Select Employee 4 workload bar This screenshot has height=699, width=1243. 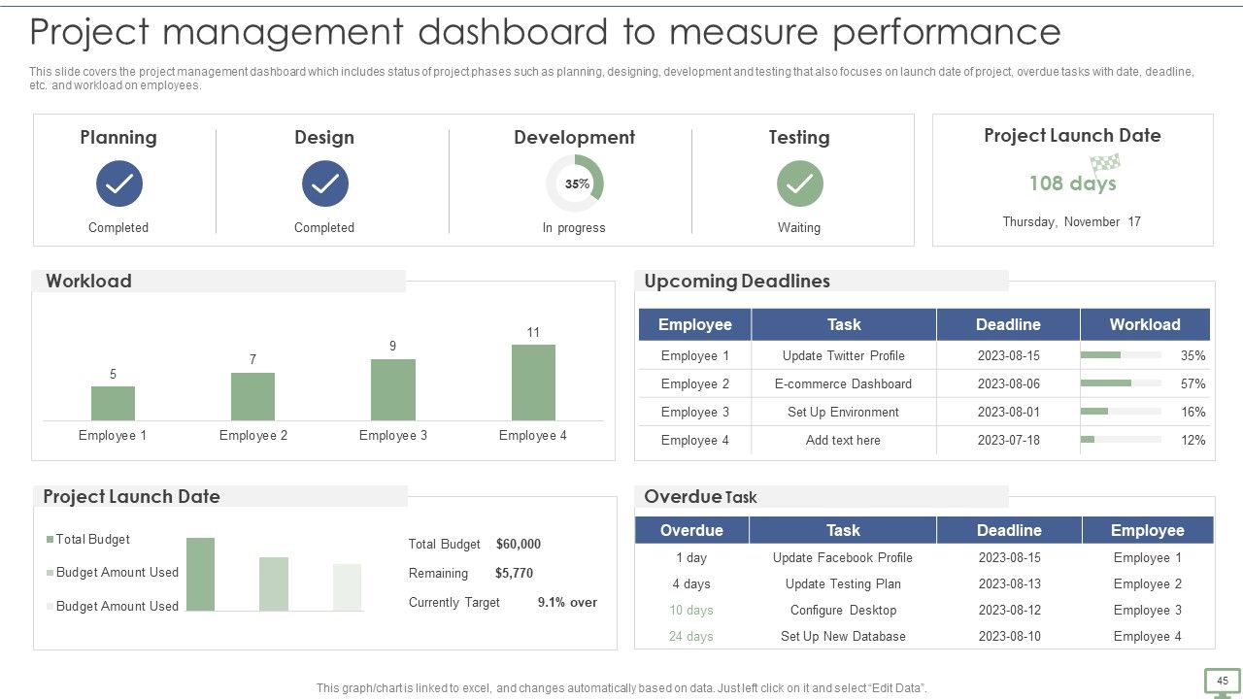tap(533, 383)
